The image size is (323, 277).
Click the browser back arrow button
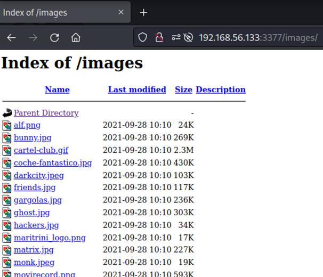11,38
